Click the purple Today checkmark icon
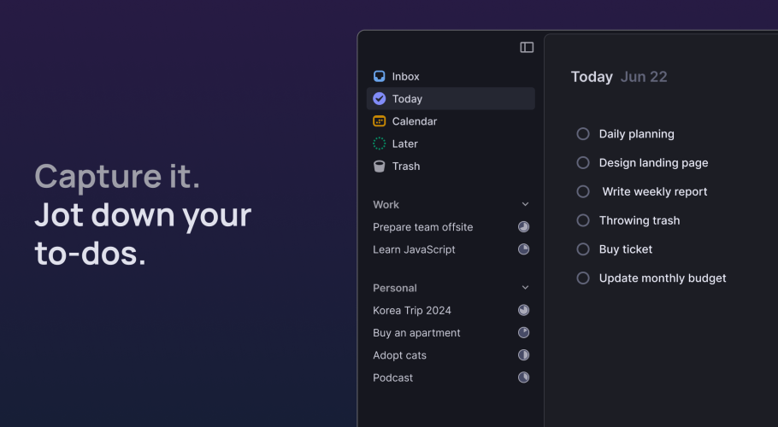778x427 pixels. 379,98
